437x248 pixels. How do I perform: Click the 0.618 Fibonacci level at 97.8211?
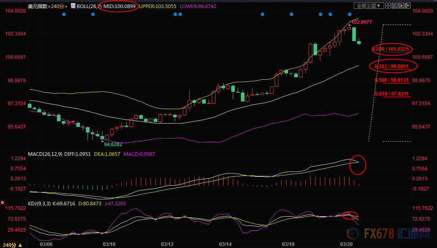coord(392,94)
